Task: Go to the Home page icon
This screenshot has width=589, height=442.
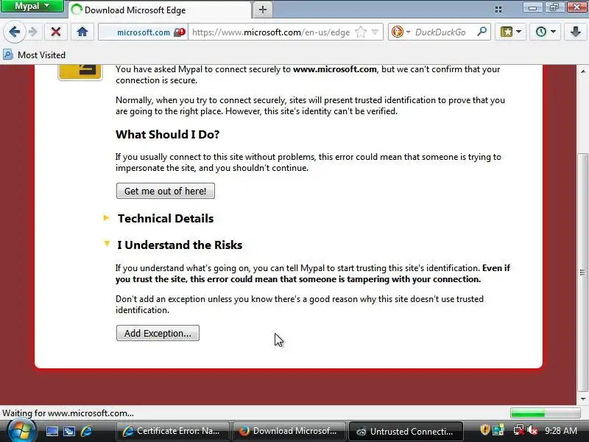Action: tap(82, 32)
